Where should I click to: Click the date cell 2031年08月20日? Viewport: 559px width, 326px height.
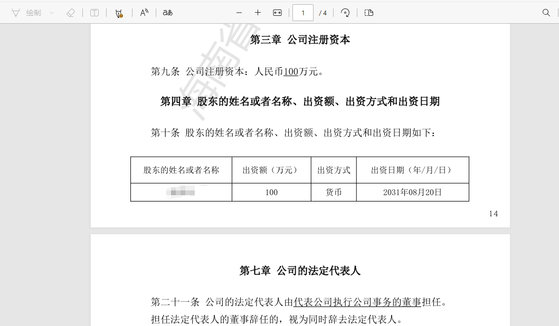pos(412,193)
